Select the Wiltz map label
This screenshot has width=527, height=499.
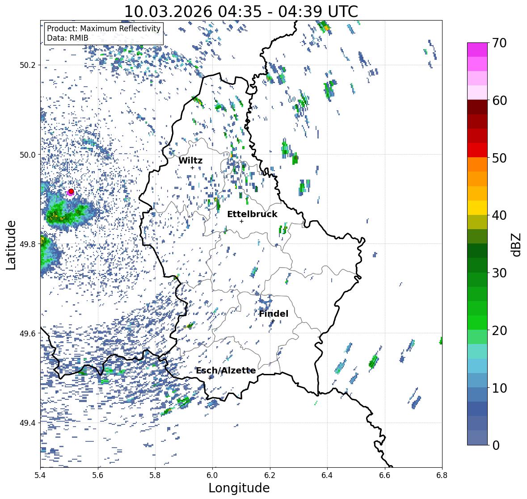tap(190, 160)
